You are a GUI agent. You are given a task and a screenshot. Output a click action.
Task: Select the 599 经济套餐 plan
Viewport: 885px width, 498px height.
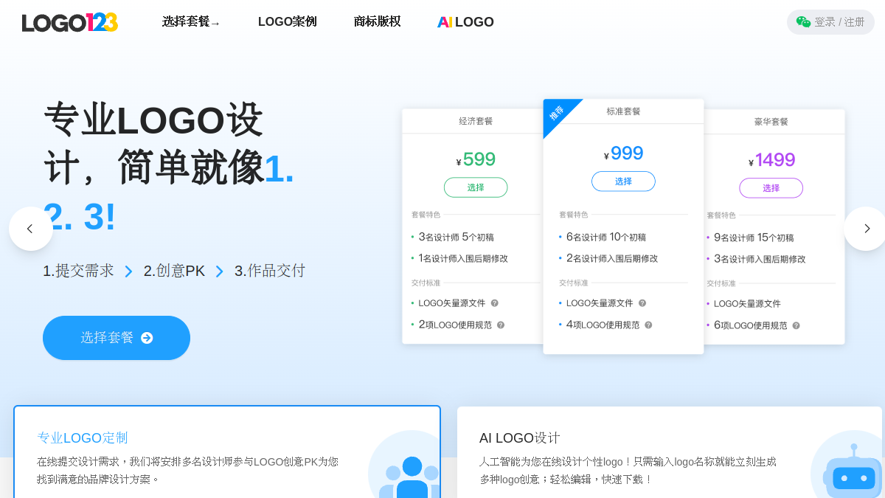point(476,187)
